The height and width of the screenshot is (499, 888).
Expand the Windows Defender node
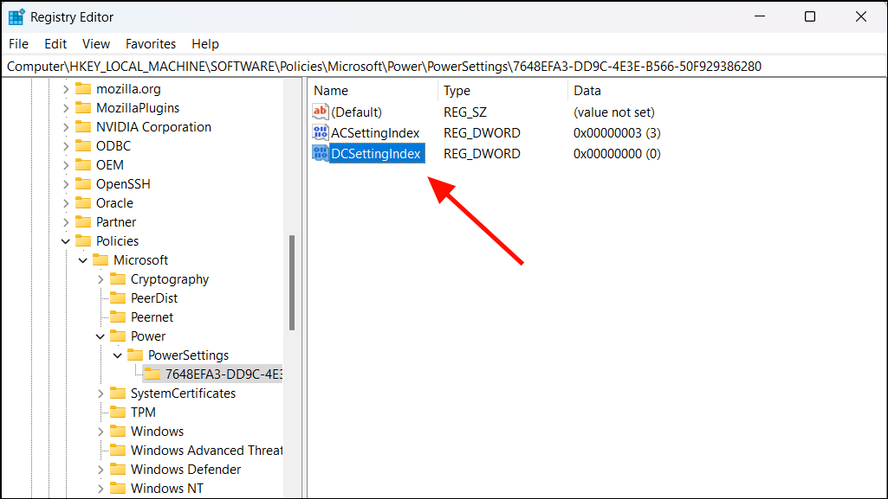(x=101, y=469)
